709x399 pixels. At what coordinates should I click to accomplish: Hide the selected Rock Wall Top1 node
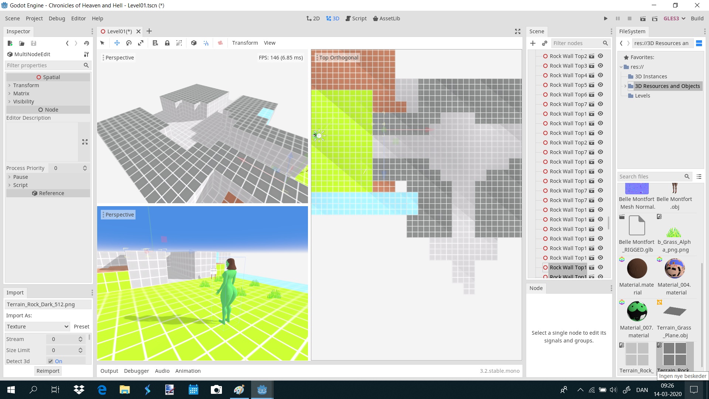[600, 267]
